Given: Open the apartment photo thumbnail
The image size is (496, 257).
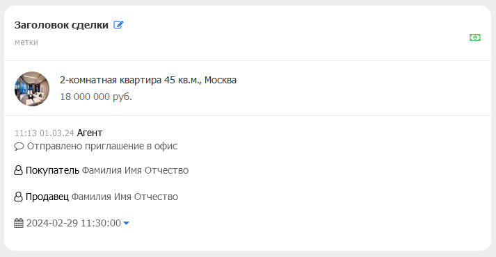Looking at the screenshot, I should click(x=32, y=89).
